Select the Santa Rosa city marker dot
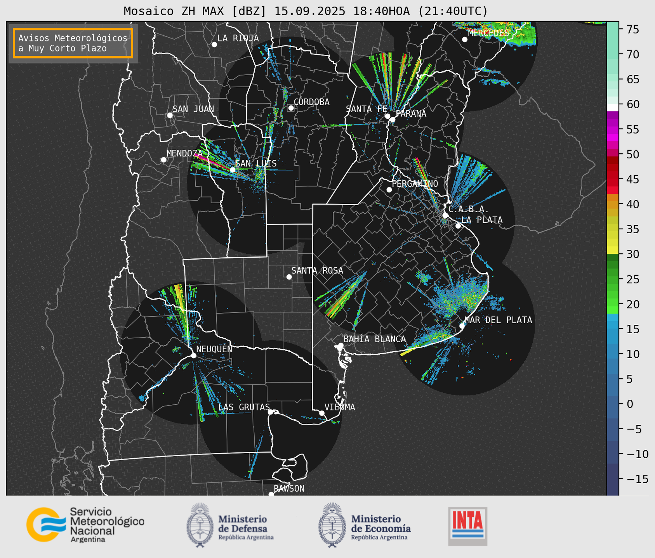The width and height of the screenshot is (655, 558). tap(289, 277)
